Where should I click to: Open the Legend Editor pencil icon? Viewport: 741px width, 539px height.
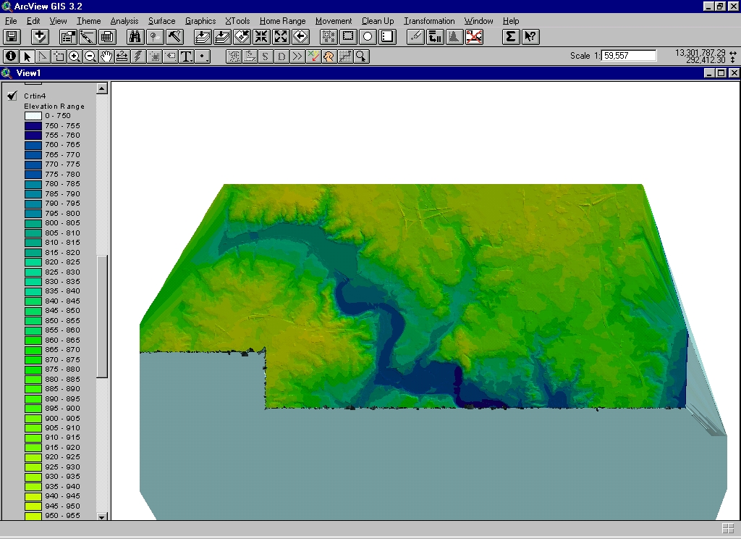point(88,37)
